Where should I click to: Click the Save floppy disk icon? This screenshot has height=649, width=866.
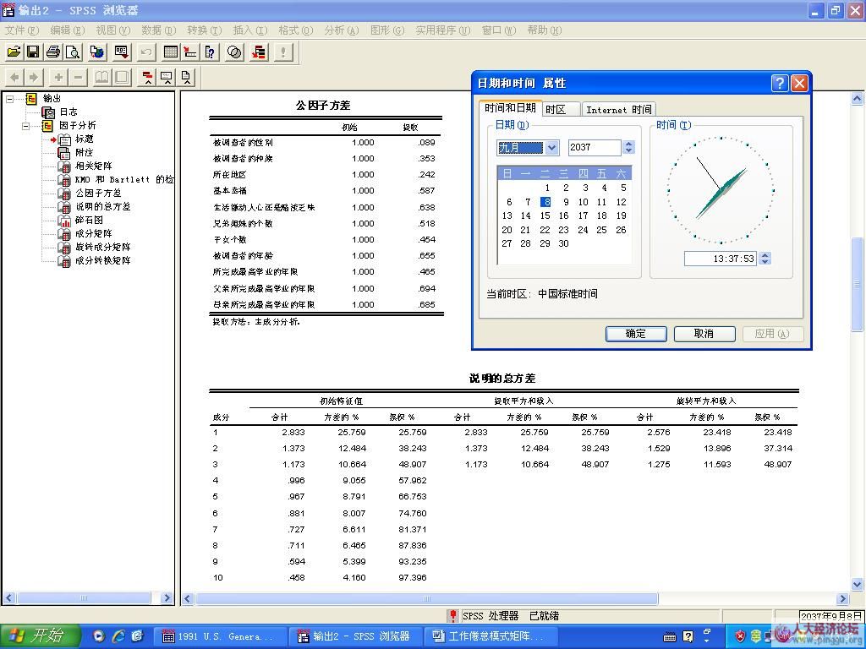pyautogui.click(x=33, y=52)
